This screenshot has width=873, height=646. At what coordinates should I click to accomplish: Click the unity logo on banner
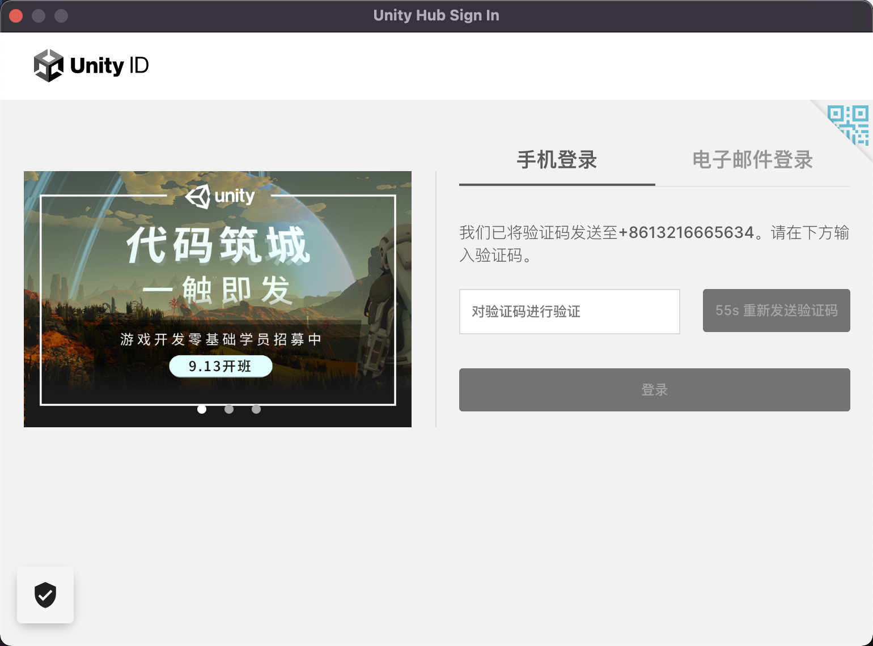[x=220, y=196]
